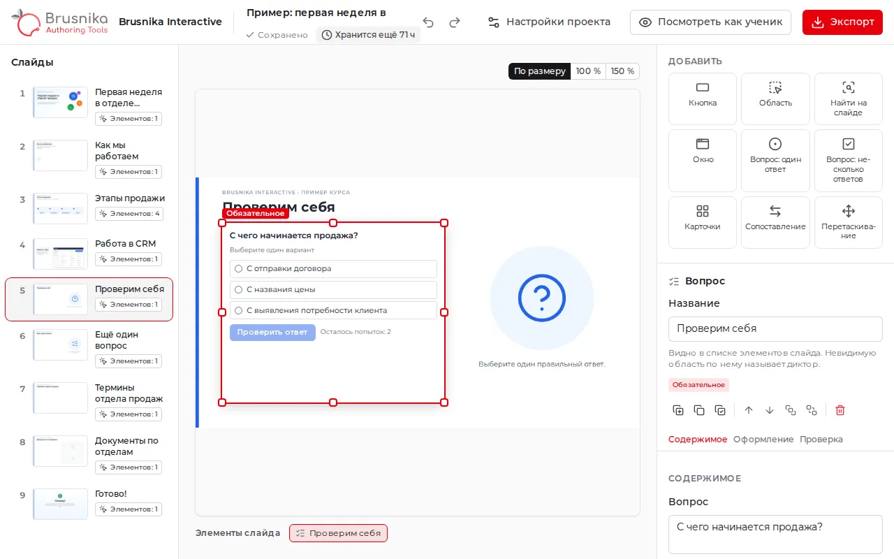Add an Область element
The width and height of the screenshot is (894, 559).
775,99
